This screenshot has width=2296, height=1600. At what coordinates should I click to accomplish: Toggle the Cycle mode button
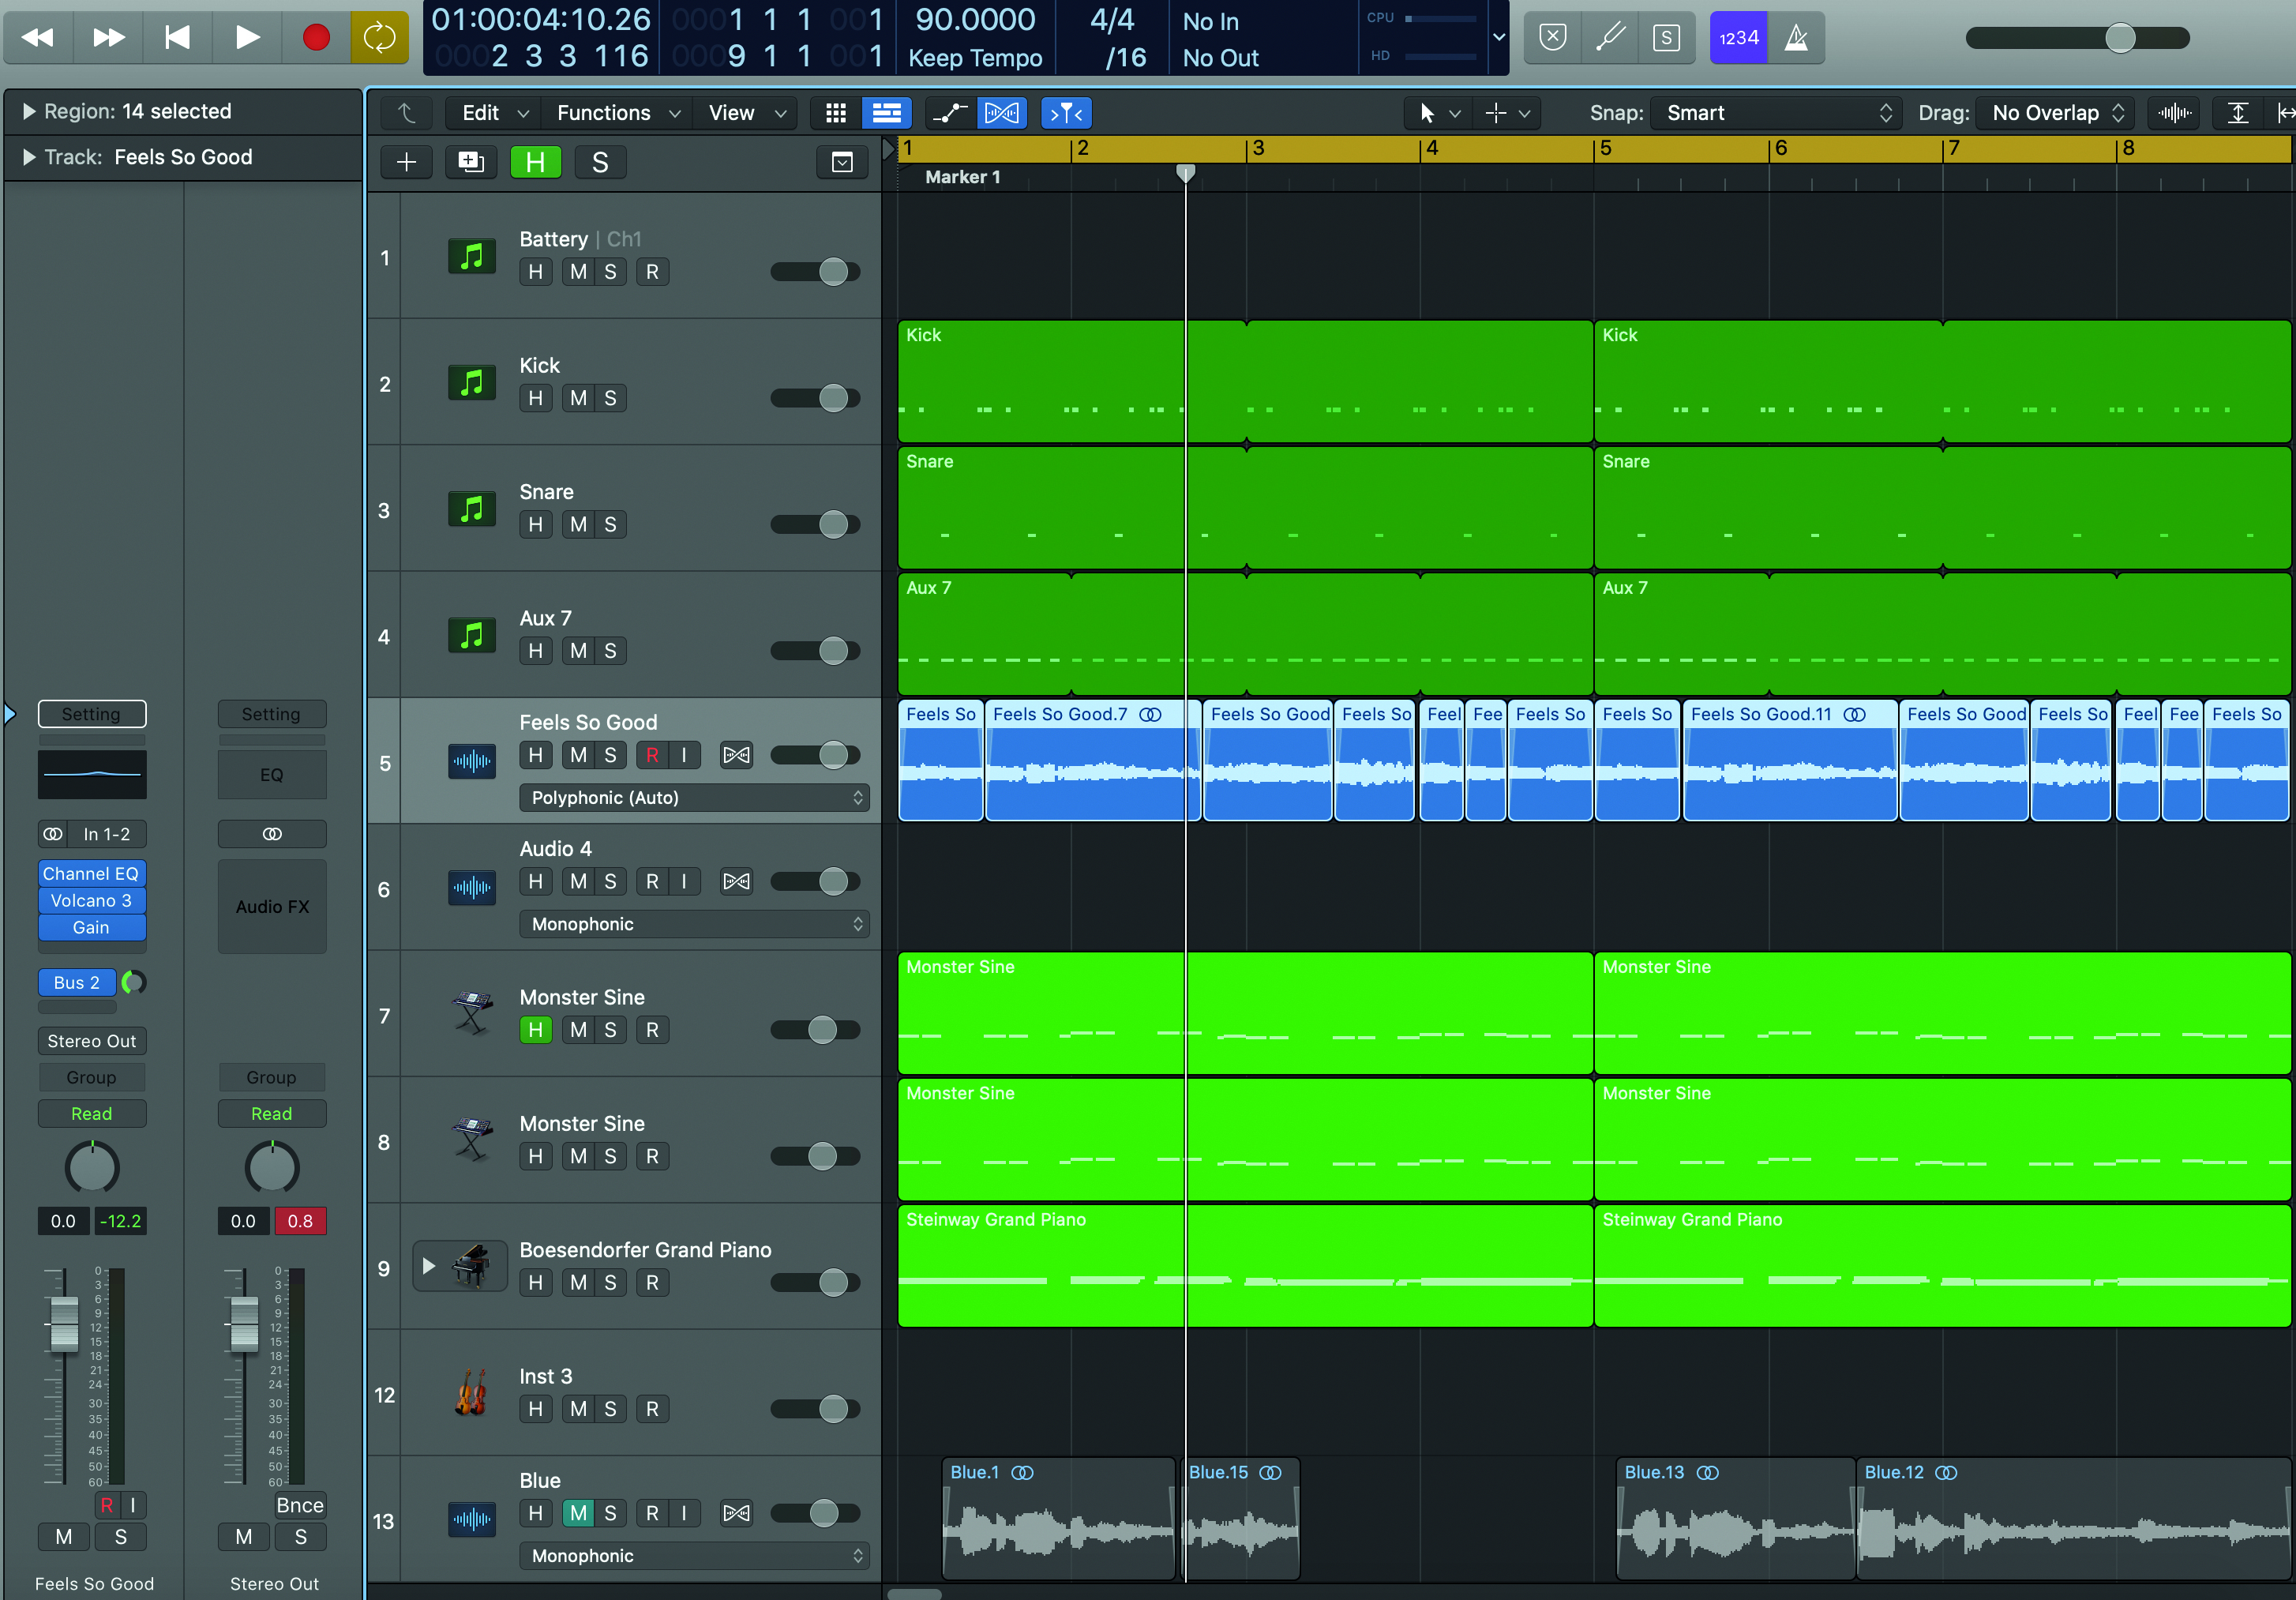point(379,38)
